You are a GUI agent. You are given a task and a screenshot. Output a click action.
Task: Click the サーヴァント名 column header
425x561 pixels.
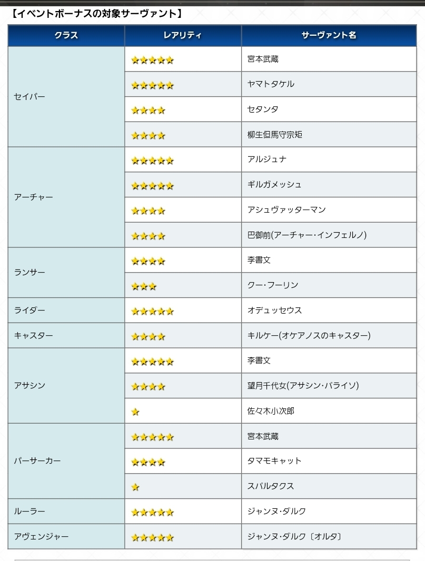coord(329,35)
